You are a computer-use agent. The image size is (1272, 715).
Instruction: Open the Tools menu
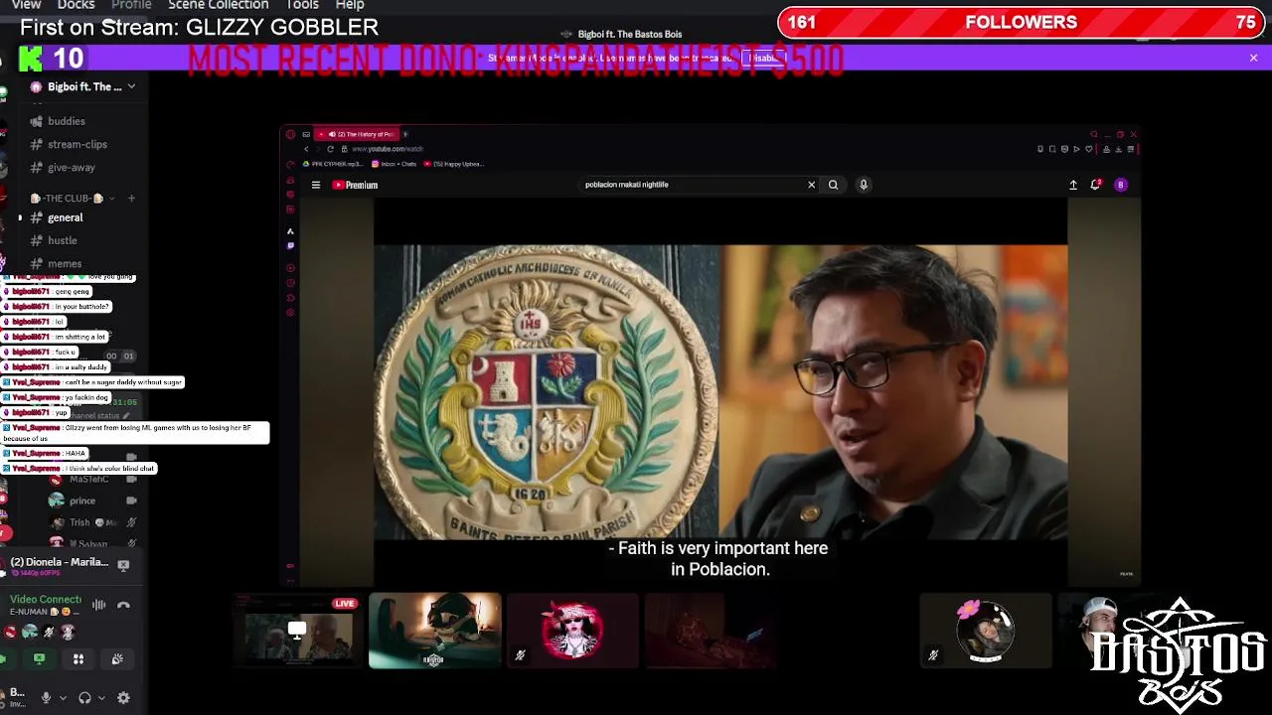pyautogui.click(x=302, y=5)
